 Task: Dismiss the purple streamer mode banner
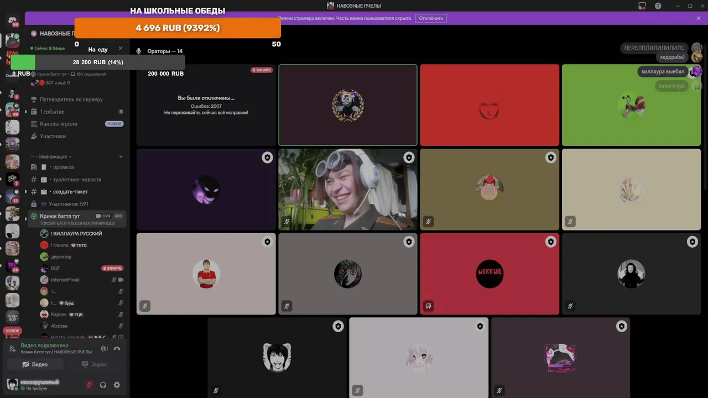click(x=699, y=18)
